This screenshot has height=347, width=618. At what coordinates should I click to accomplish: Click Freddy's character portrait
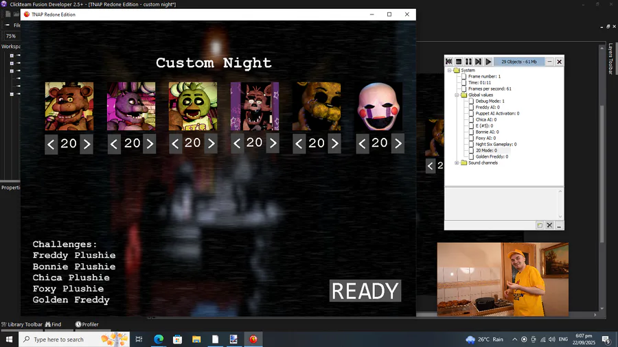click(69, 106)
